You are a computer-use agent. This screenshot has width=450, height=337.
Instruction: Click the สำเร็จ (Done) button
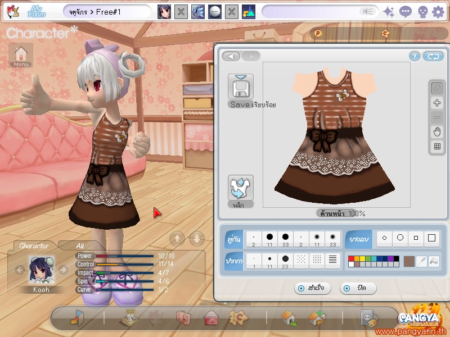(x=313, y=288)
